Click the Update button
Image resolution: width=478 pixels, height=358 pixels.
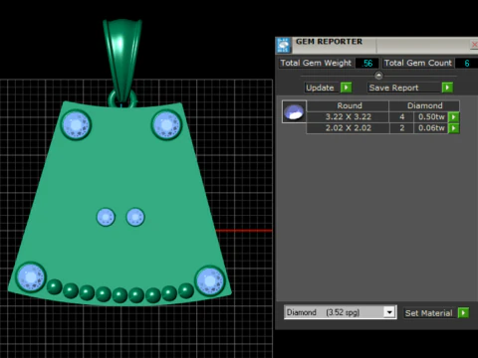[x=322, y=88]
